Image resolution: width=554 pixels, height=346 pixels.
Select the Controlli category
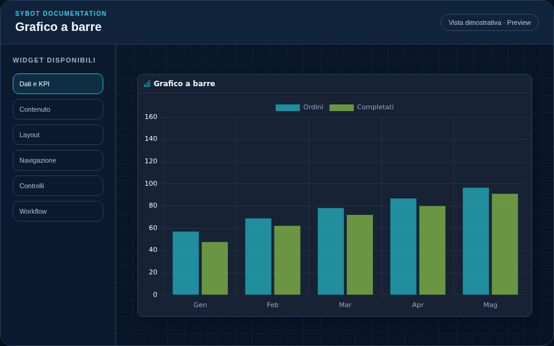coord(58,185)
